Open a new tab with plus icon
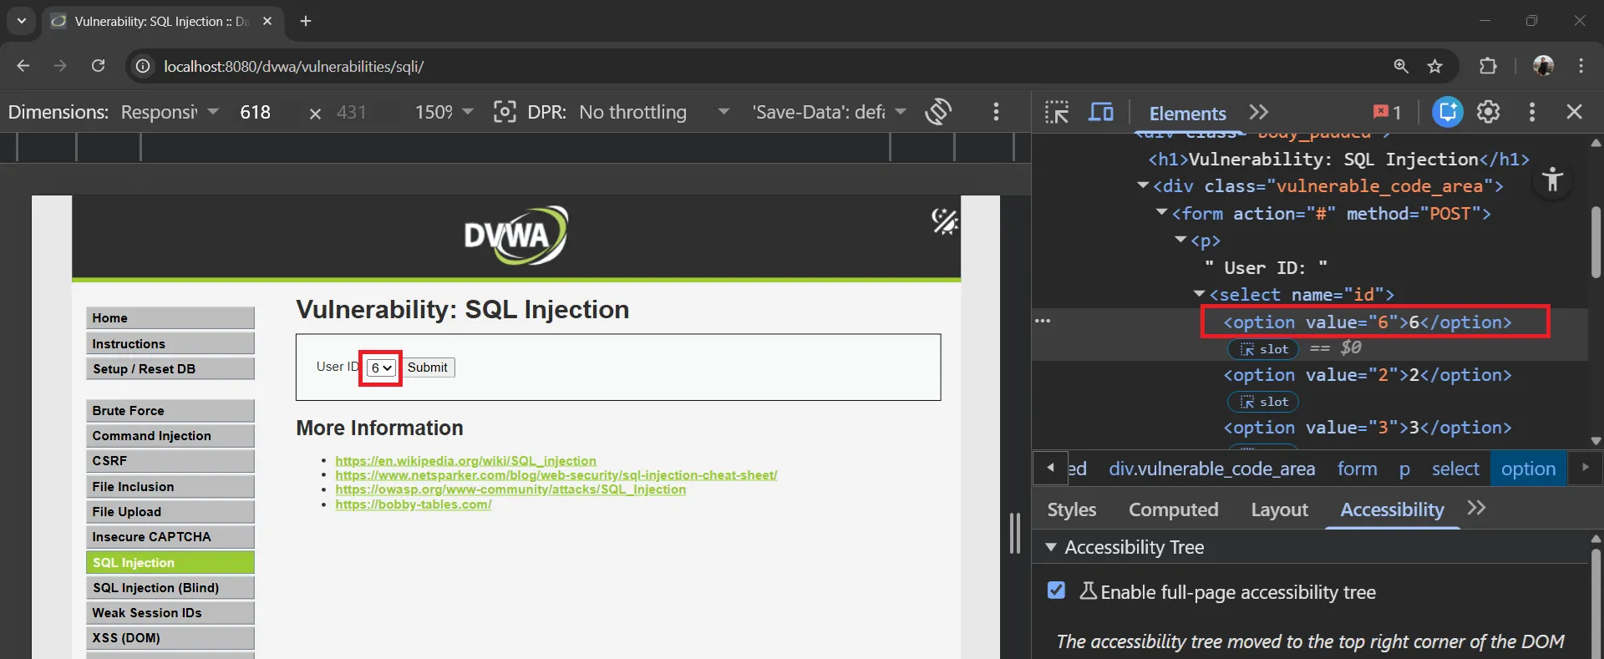This screenshot has height=659, width=1604. point(306,21)
